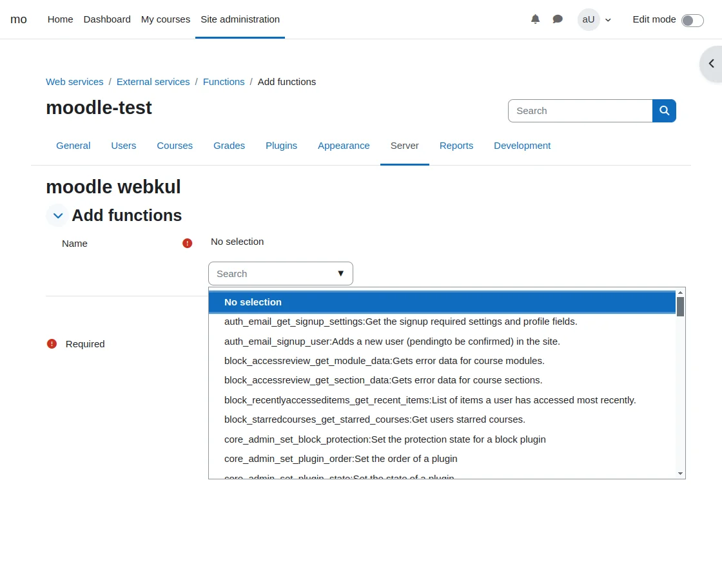Click the function list scrollbar down arrow
This screenshot has width=722, height=567.
click(x=680, y=474)
